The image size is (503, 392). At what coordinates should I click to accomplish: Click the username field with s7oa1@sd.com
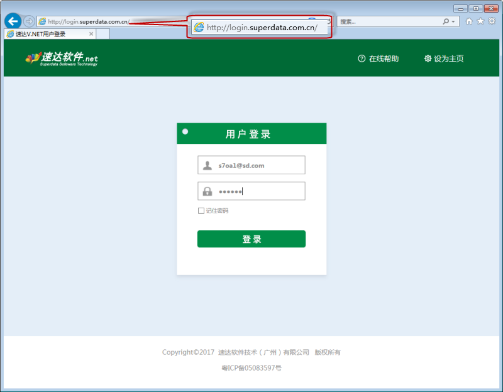click(x=259, y=165)
